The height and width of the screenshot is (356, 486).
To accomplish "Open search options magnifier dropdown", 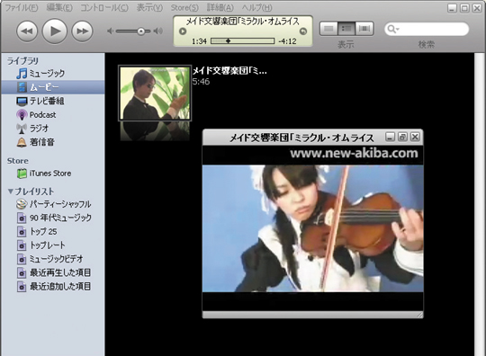I will pos(393,29).
